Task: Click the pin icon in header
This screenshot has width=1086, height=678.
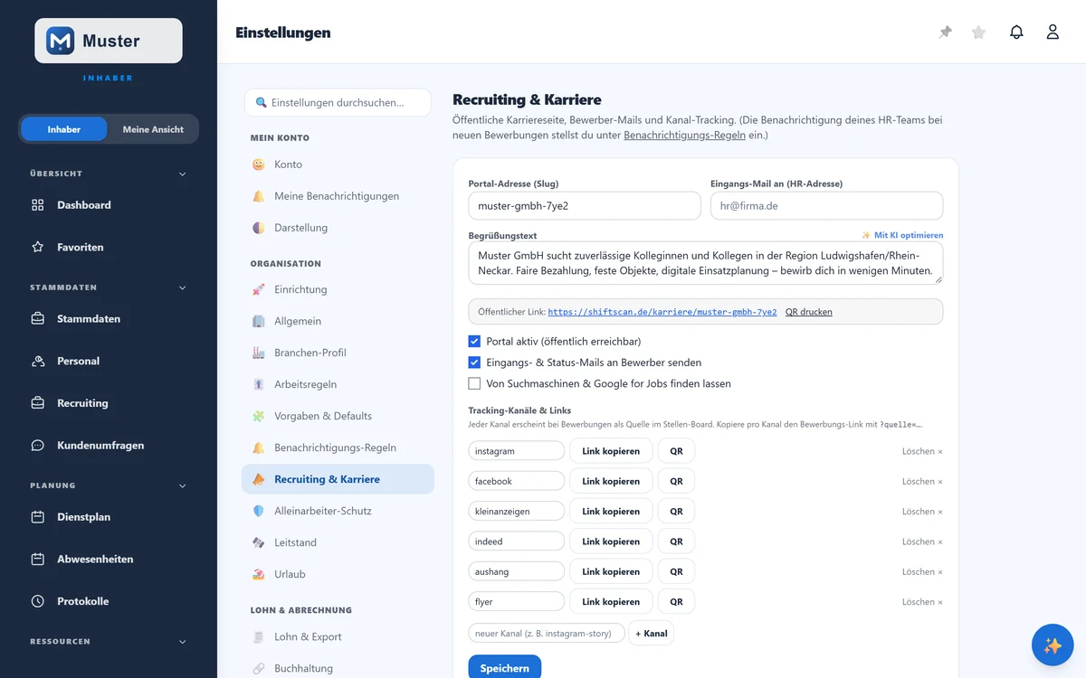Action: pos(946,33)
